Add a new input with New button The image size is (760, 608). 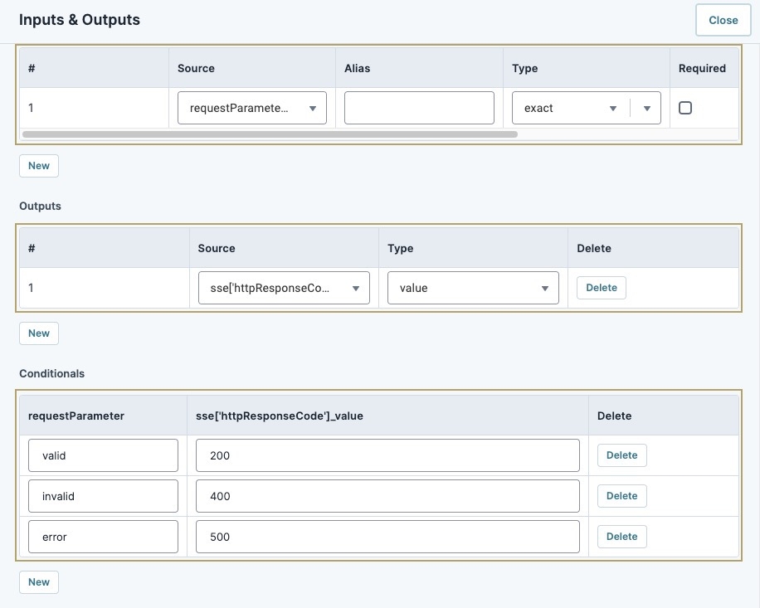[x=39, y=166]
